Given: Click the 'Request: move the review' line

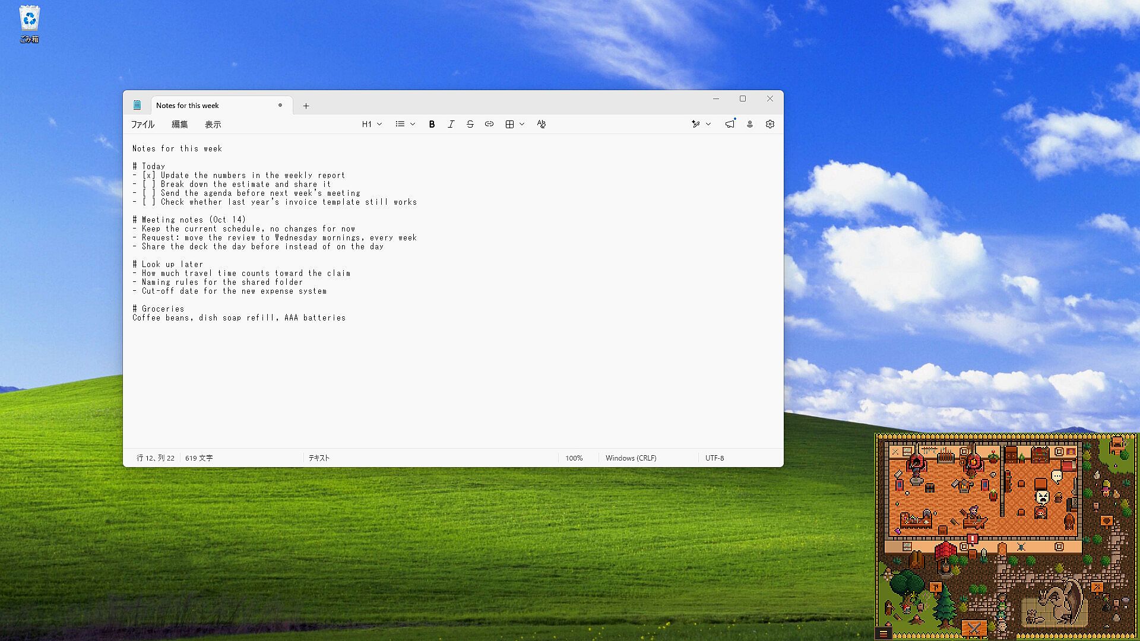Looking at the screenshot, I should 275,237.
